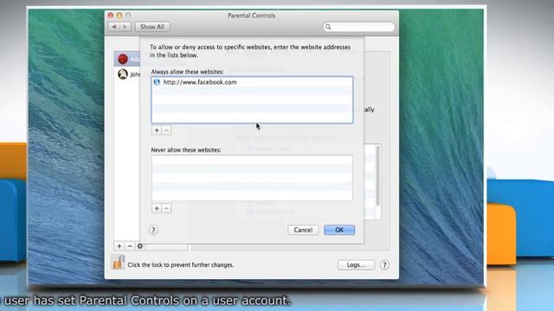Confirm website lists with OK
The height and width of the screenshot is (311, 554).
click(x=339, y=230)
